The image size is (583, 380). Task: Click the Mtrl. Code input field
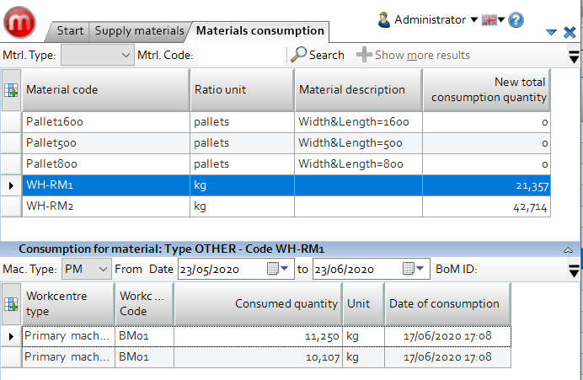coord(241,55)
